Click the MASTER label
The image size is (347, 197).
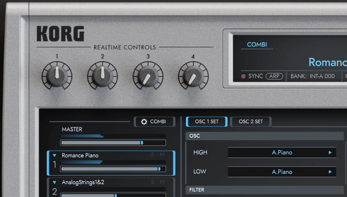[x=72, y=129]
